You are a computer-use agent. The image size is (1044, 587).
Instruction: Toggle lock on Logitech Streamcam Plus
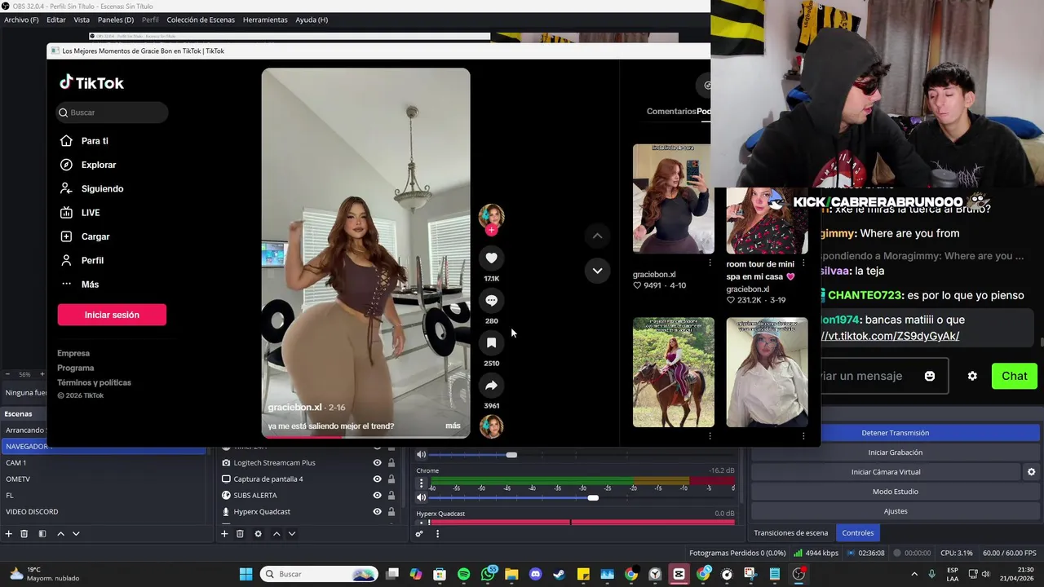point(391,462)
